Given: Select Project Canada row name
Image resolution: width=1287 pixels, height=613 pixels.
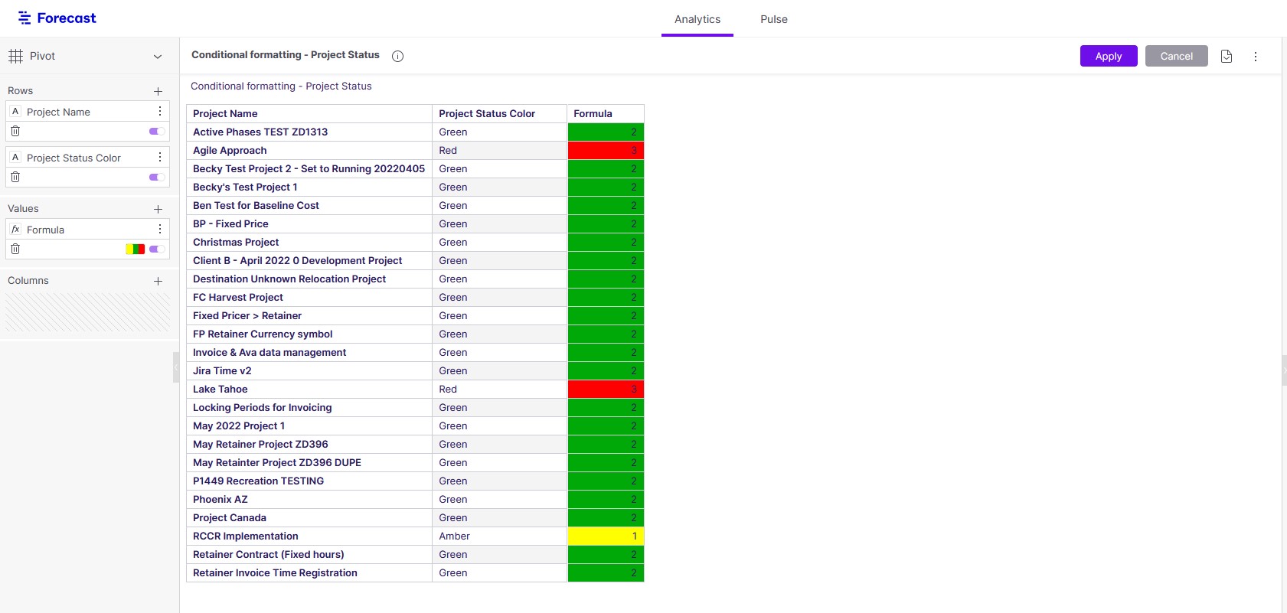Looking at the screenshot, I should coord(230,518).
